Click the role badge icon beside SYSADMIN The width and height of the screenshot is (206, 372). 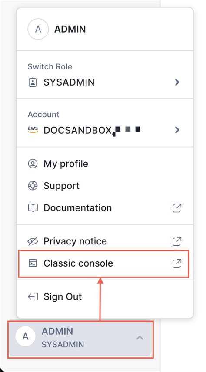coord(33,82)
